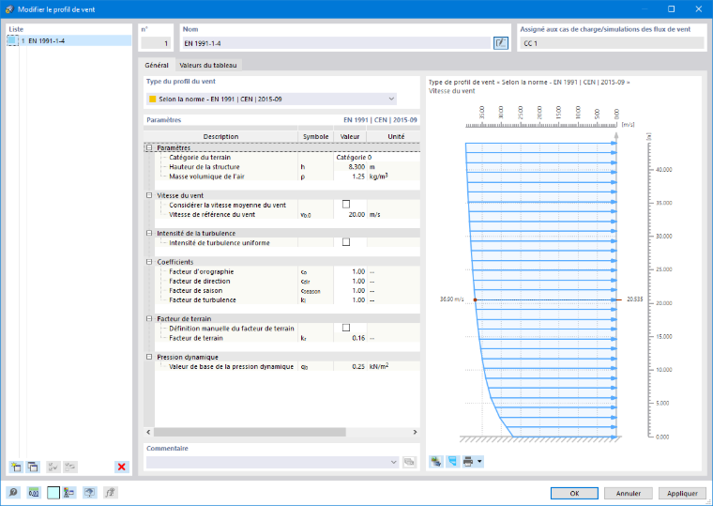The width and height of the screenshot is (713, 506).
Task: Click the scroll right arrow of parameters table
Action: (415, 432)
